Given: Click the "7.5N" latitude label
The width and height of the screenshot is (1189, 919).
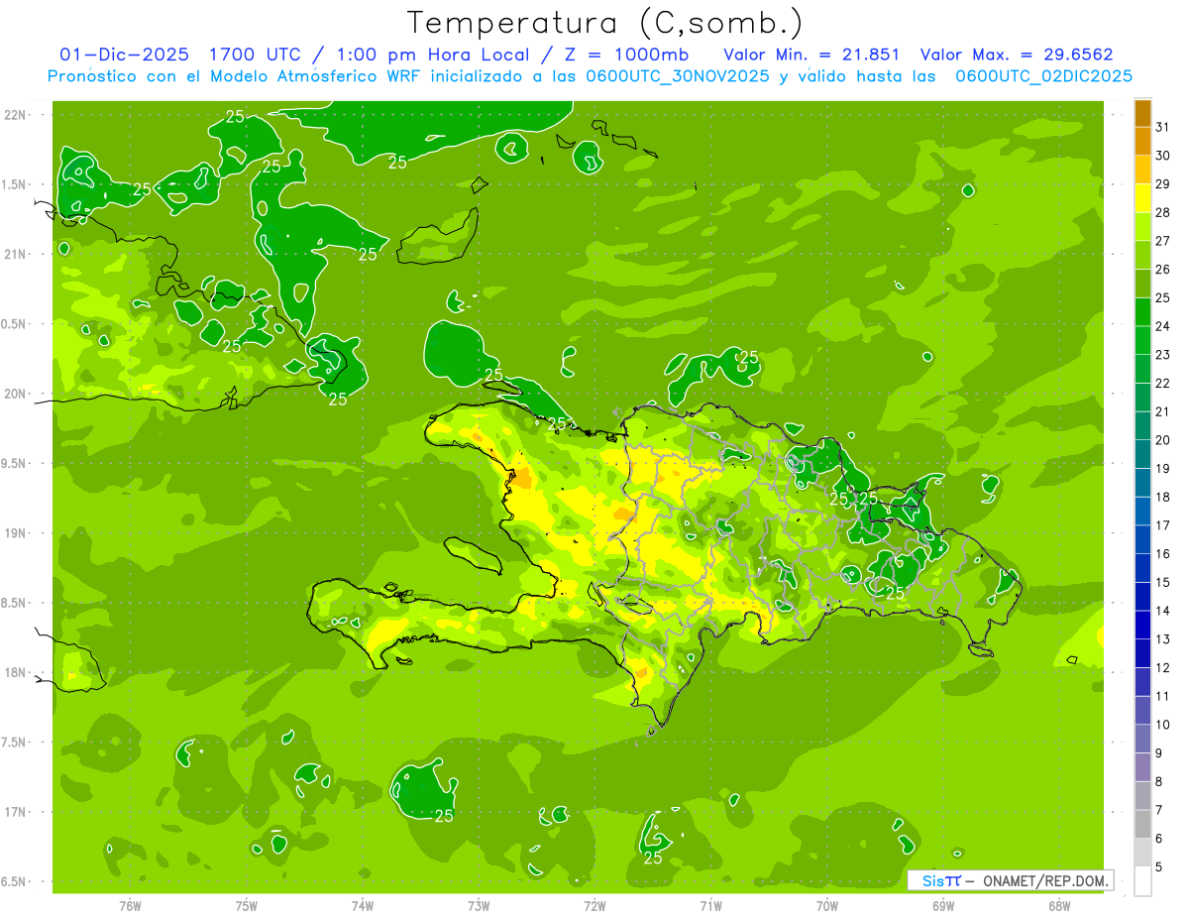Looking at the screenshot, I should (15, 743).
